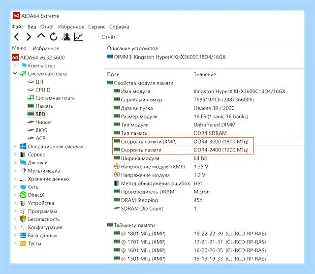Viewport: 315px width, 274px height.
Task: Click the Сервер tower icon
Action: [23, 154]
